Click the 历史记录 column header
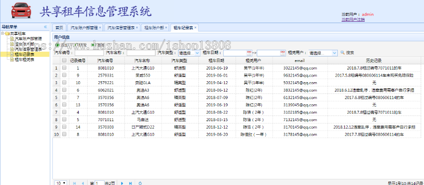424x185 pixels. point(374,61)
